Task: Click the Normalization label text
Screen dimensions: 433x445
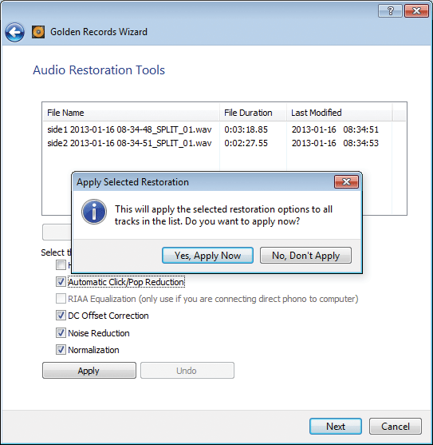Action: (93, 350)
